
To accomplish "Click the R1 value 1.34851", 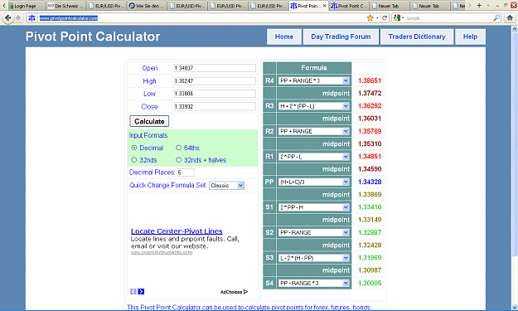I will pyautogui.click(x=370, y=157).
